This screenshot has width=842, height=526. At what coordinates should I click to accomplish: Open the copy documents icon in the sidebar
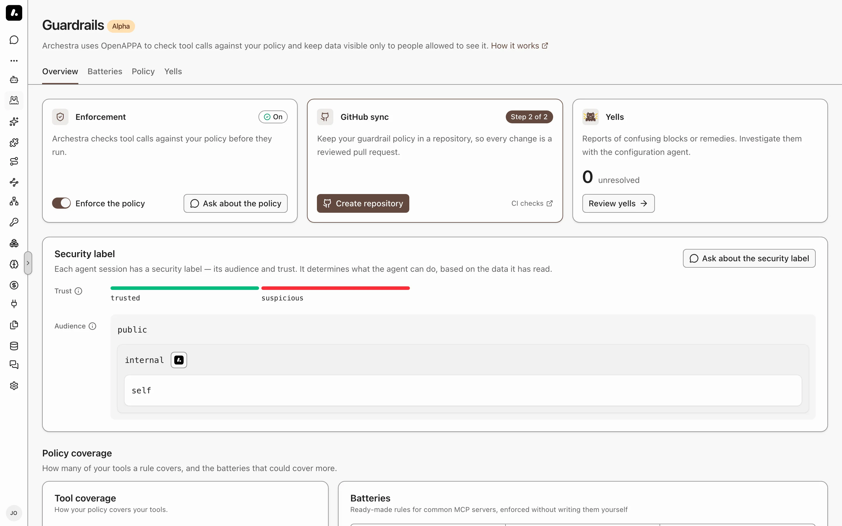click(14, 325)
